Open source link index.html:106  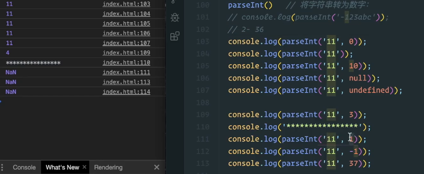tap(126, 33)
